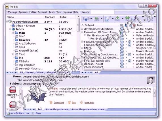This screenshot has height=121, width=162.
Task: Open the Account menu
Action: pos(42,12)
